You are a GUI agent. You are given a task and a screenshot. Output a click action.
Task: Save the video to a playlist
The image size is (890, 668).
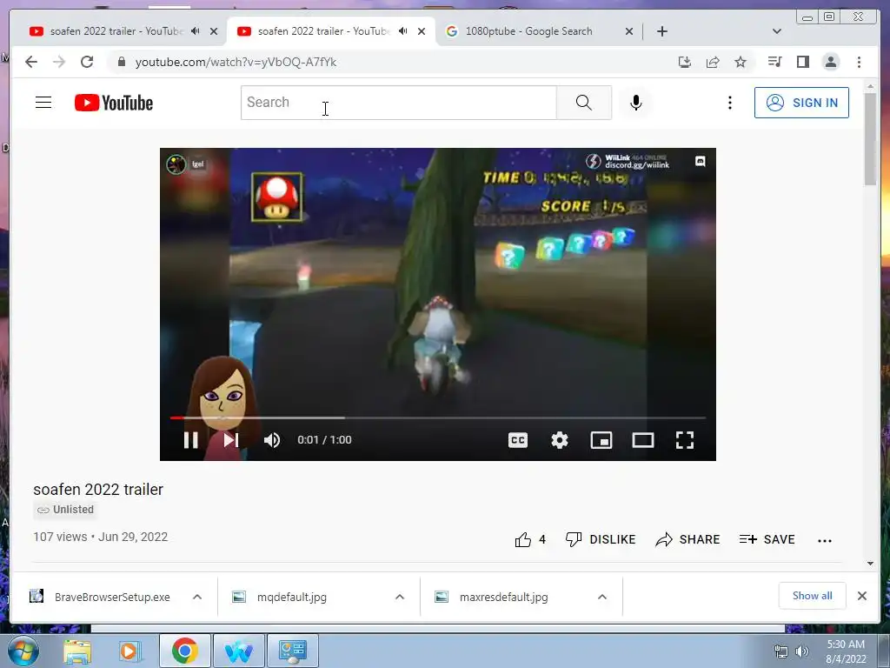pos(767,539)
